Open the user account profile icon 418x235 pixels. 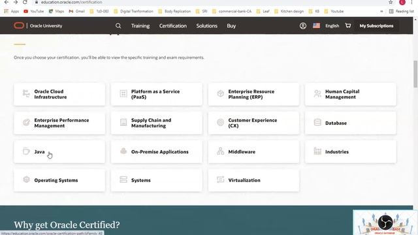pyautogui.click(x=303, y=26)
